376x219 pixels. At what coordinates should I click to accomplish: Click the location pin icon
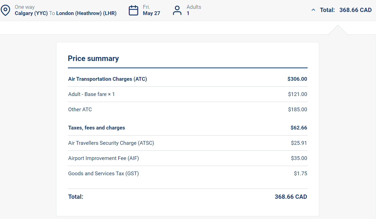[5, 10]
